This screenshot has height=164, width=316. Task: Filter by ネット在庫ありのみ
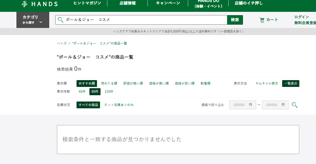pyautogui.click(x=119, y=105)
